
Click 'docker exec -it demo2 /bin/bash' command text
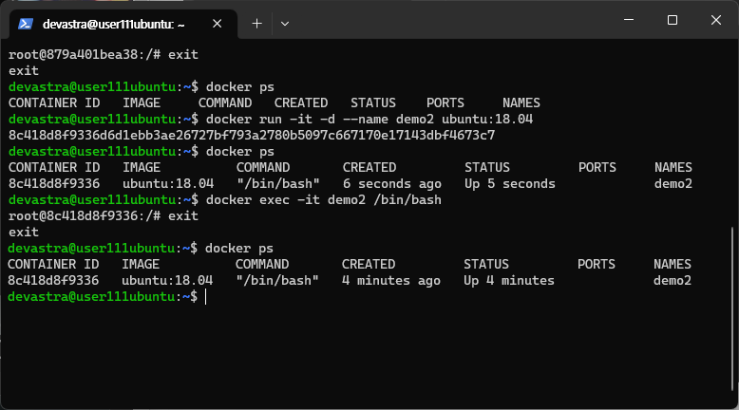[324, 199]
